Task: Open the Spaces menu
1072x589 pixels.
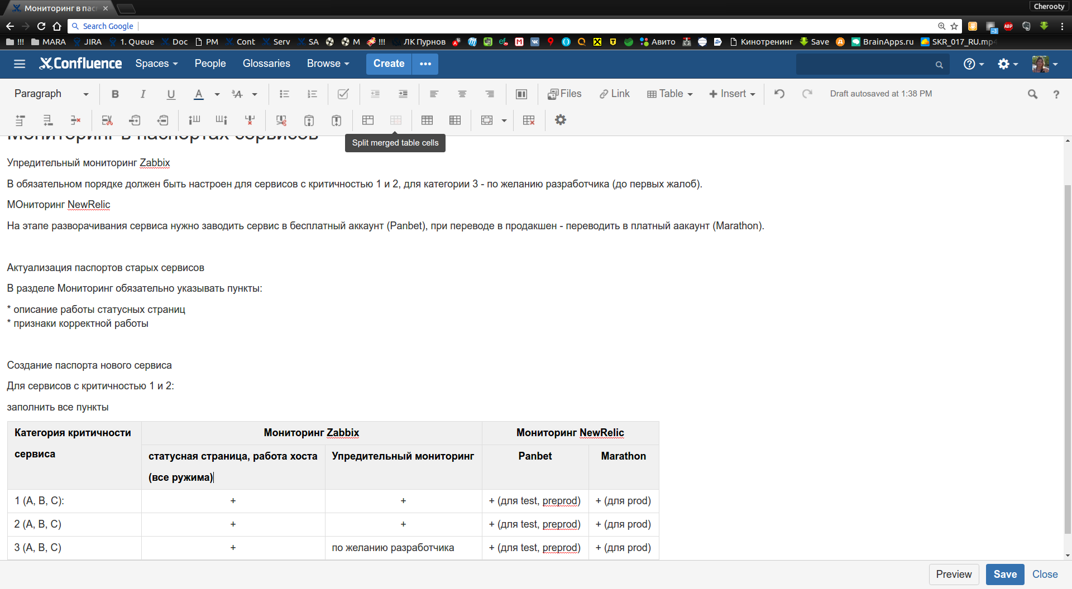Action: coord(156,64)
